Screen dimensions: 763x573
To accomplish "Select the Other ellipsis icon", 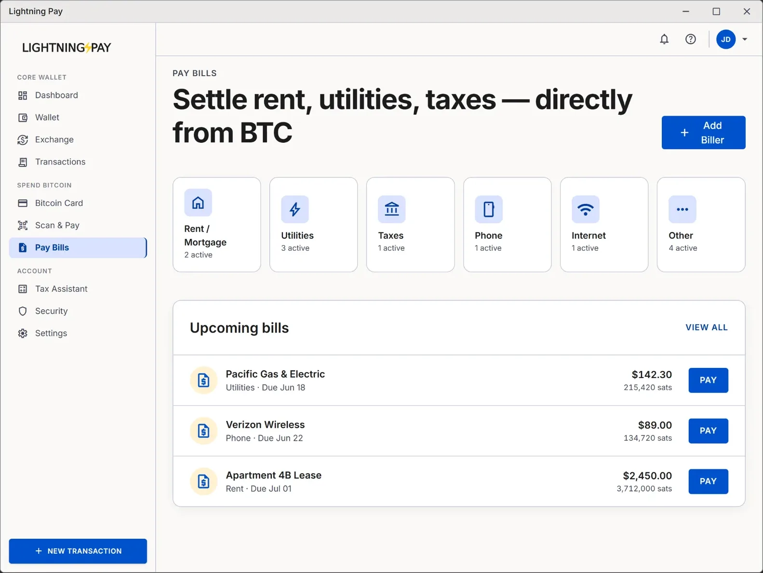I will 683,209.
